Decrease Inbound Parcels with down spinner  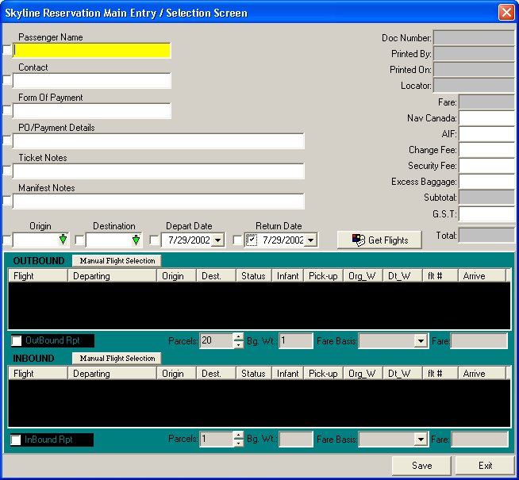(238, 443)
